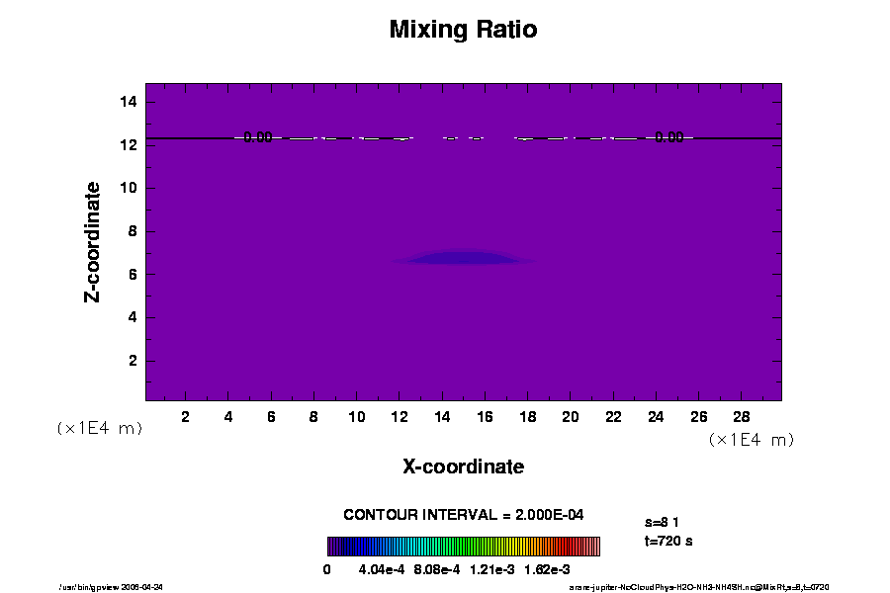Click color bar label "4.04e-4"
This screenshot has height=593, width=890.
382,569
